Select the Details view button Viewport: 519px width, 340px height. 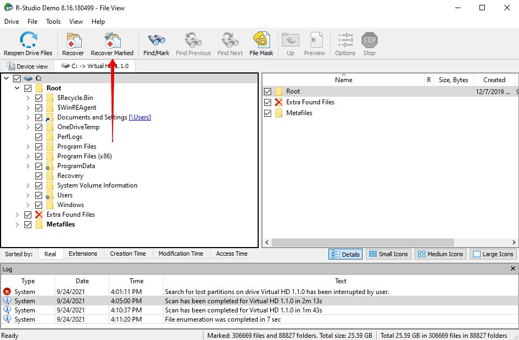click(346, 254)
